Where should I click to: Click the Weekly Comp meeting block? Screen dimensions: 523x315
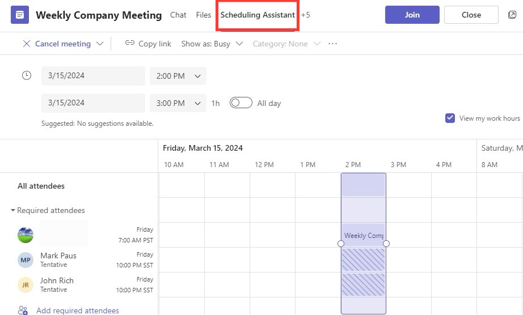coord(364,235)
